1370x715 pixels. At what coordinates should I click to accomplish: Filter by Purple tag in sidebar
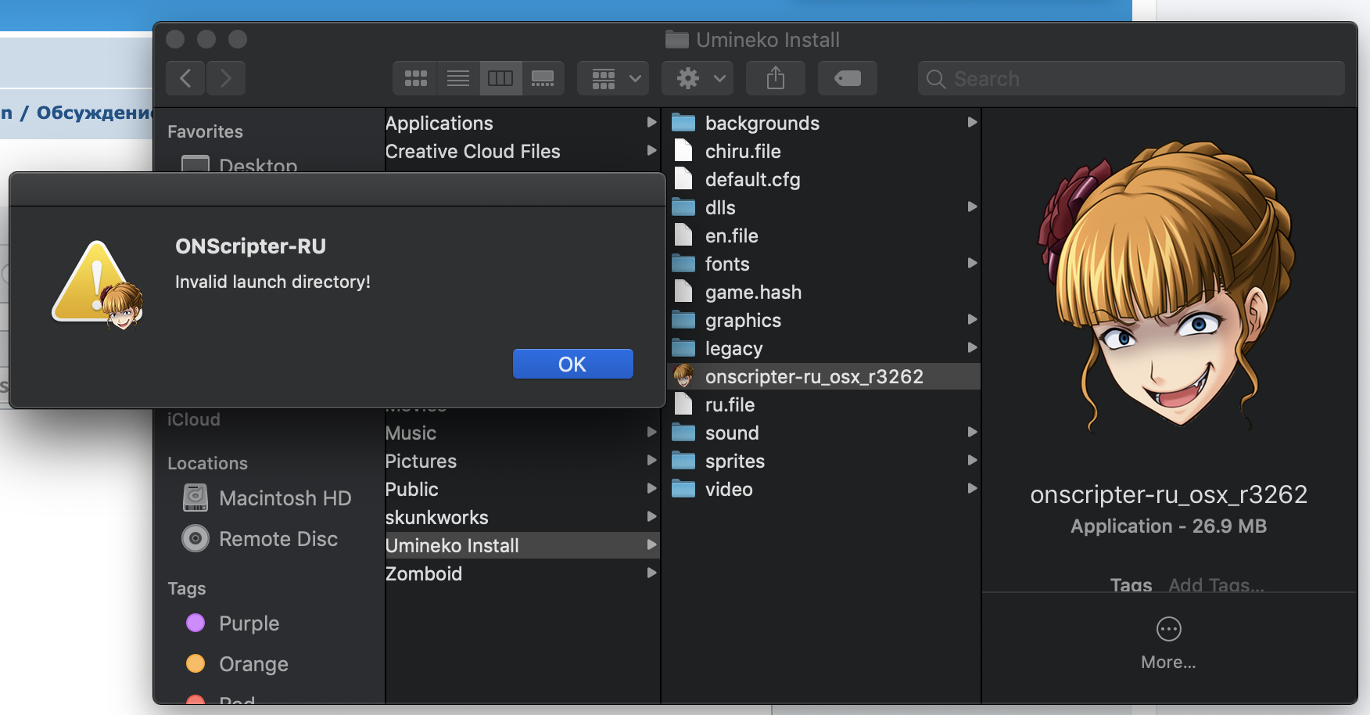(233, 623)
